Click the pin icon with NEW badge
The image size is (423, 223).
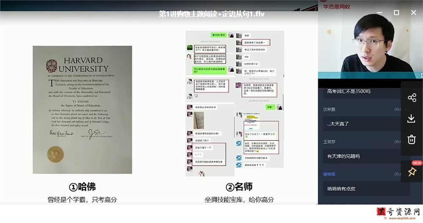tap(412, 171)
